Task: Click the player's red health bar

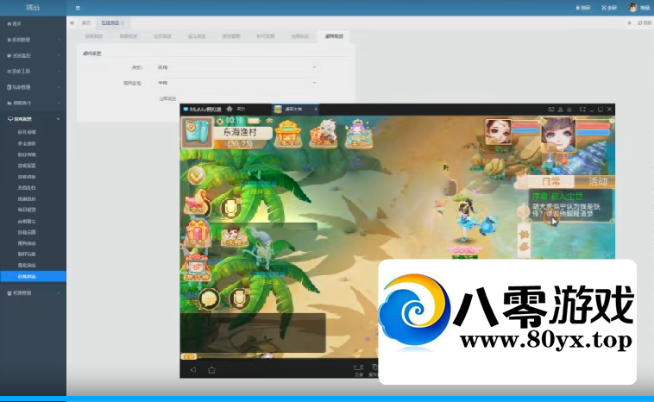Action: (593, 126)
